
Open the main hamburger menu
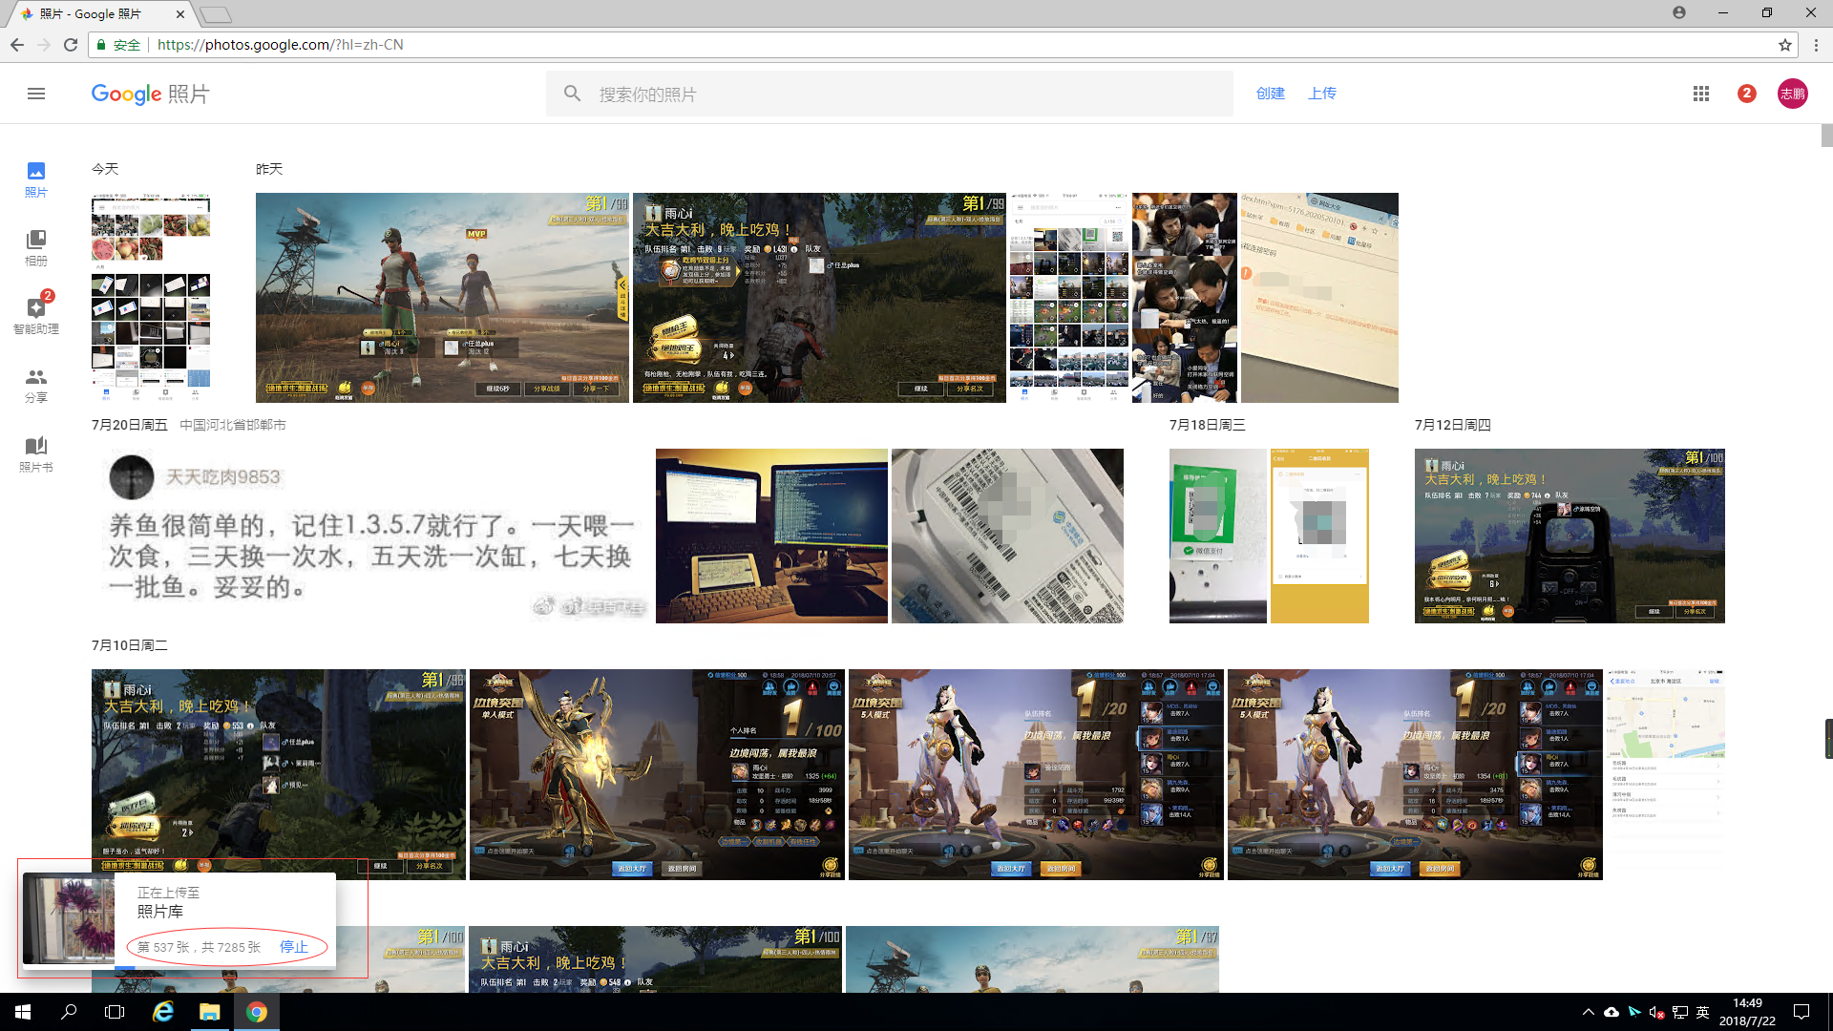coord(36,94)
